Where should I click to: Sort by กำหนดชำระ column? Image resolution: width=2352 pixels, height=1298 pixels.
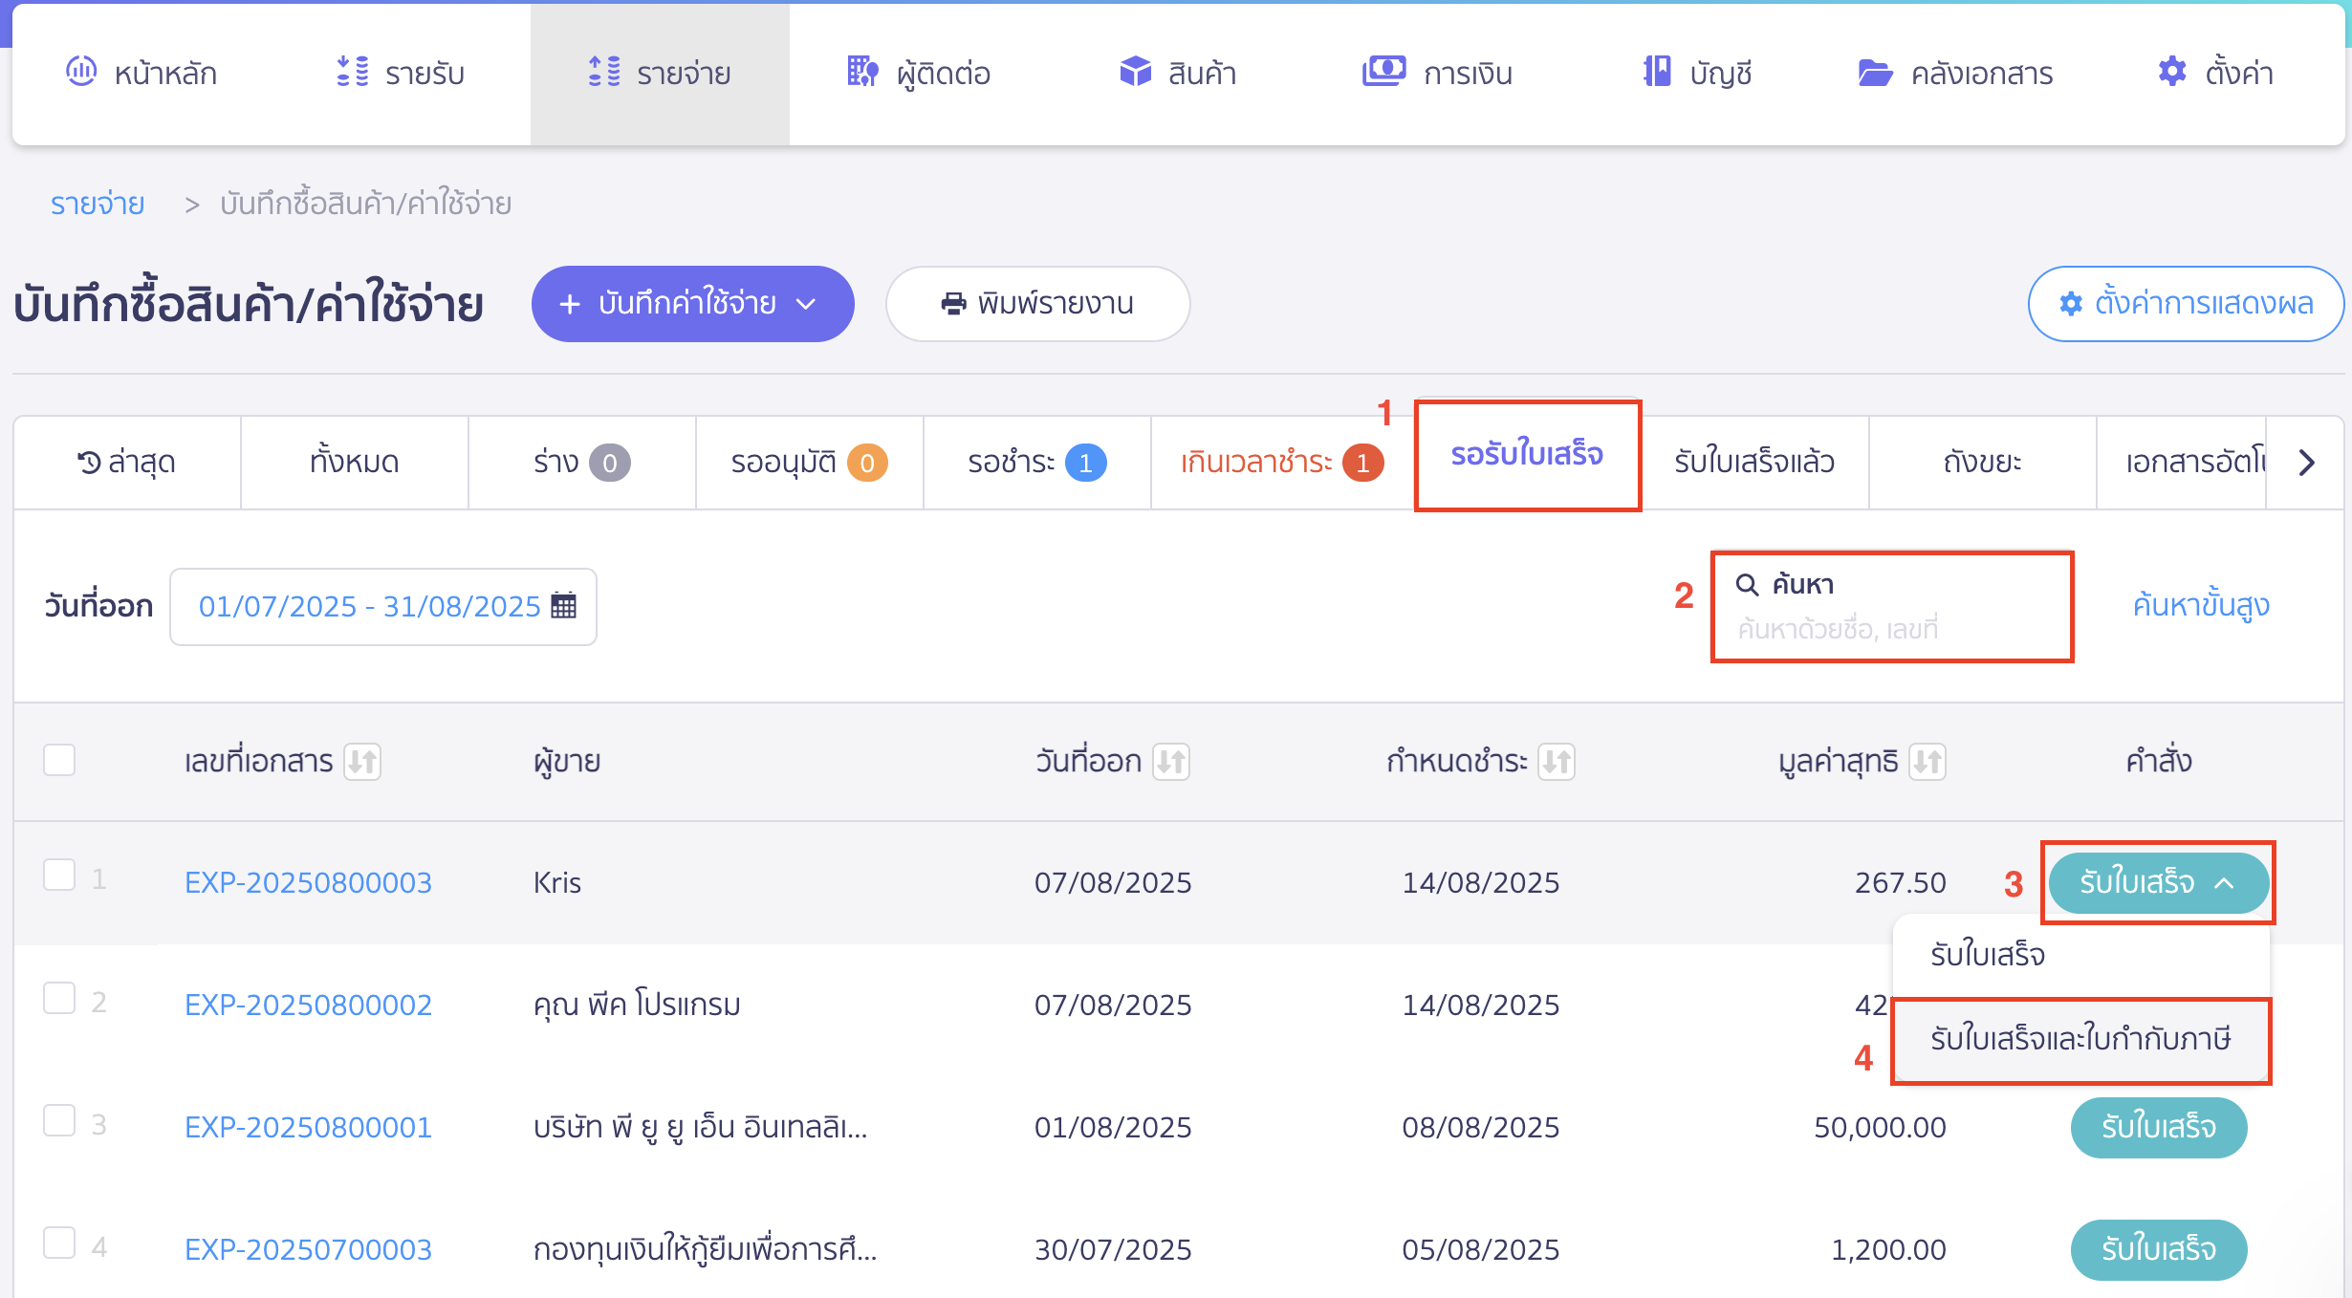pyautogui.click(x=1557, y=762)
